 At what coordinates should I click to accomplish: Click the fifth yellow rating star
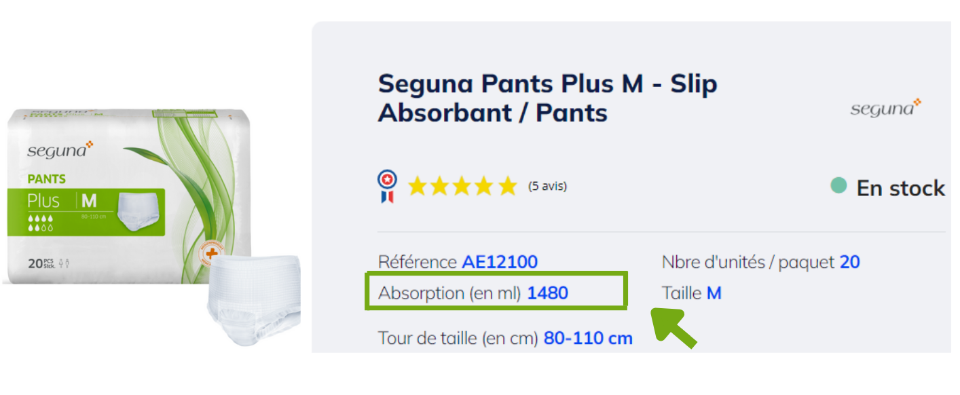coord(506,186)
